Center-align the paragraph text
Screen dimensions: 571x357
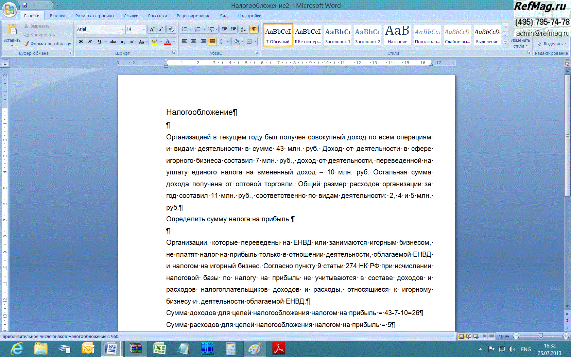click(x=194, y=41)
